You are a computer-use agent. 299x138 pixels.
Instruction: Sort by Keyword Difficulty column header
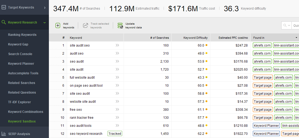[x=195, y=38]
